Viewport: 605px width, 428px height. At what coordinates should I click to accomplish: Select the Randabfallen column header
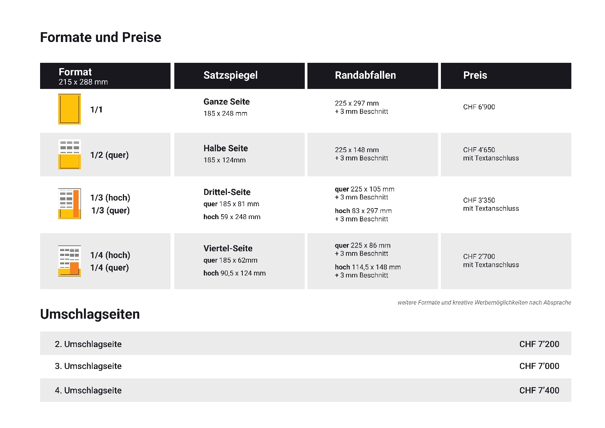tap(365, 75)
